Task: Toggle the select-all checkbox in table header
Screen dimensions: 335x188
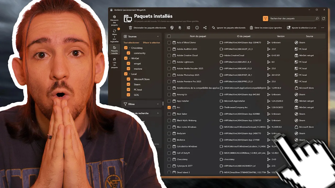Action: 169,36
